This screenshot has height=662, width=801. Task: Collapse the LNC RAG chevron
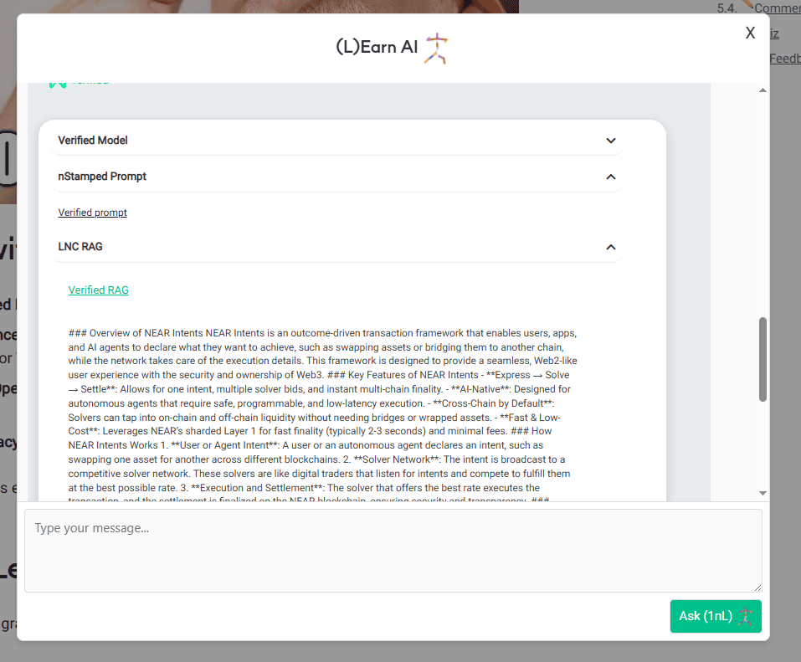click(x=611, y=248)
